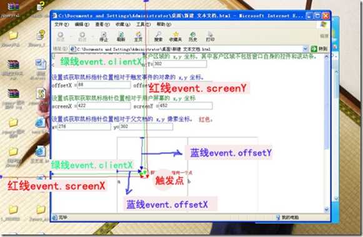
Task: Click the red 红色 text in the page
Action: pos(204,119)
